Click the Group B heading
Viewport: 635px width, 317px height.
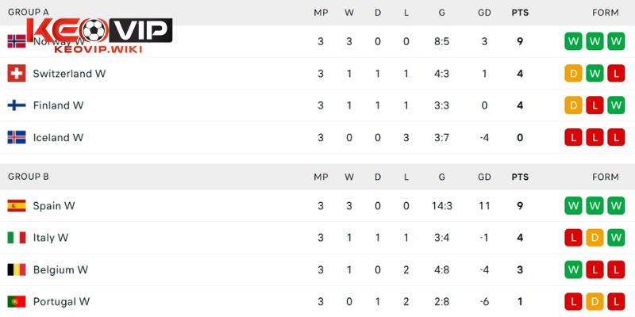point(29,177)
